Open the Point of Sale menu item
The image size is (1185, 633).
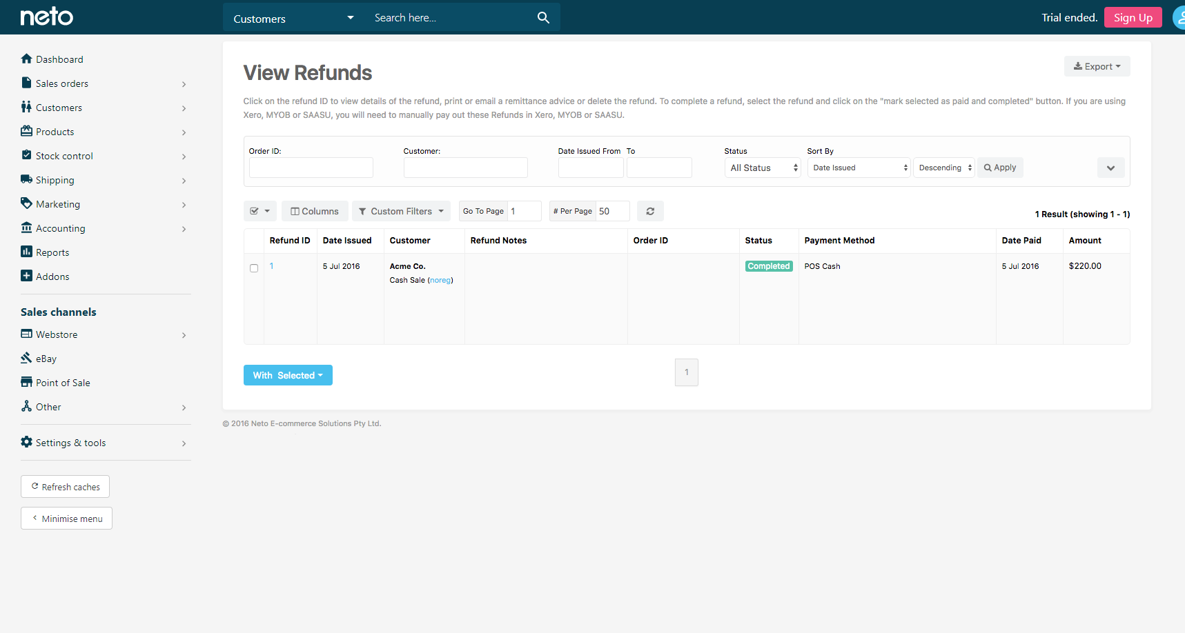click(63, 383)
